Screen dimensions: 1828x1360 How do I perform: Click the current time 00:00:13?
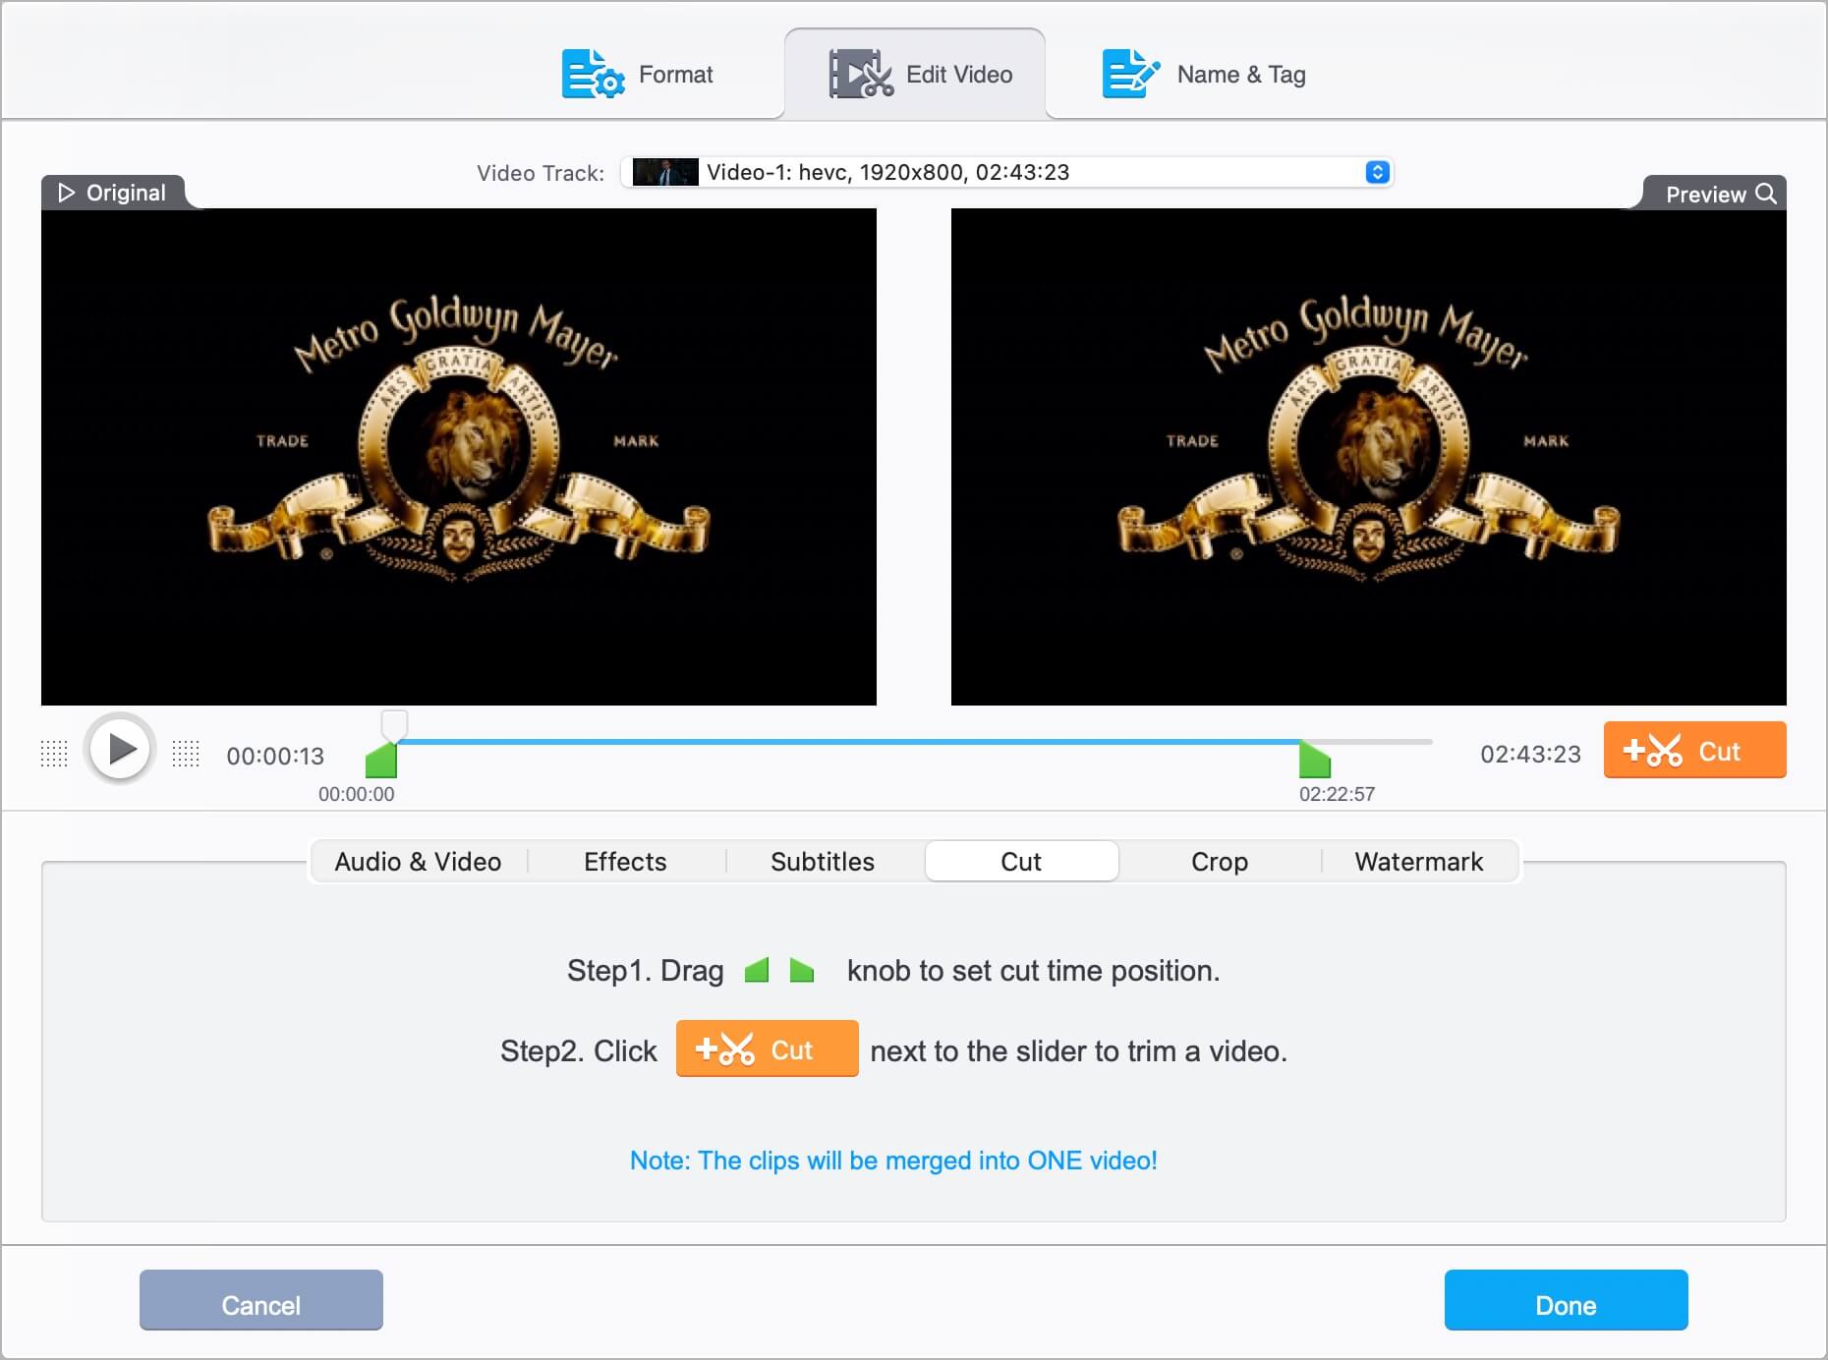(x=275, y=756)
